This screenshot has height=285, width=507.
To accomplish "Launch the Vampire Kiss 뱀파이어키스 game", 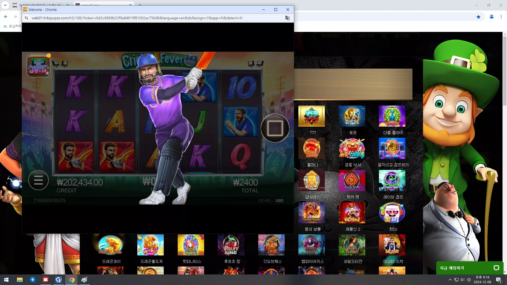I will click(x=312, y=245).
